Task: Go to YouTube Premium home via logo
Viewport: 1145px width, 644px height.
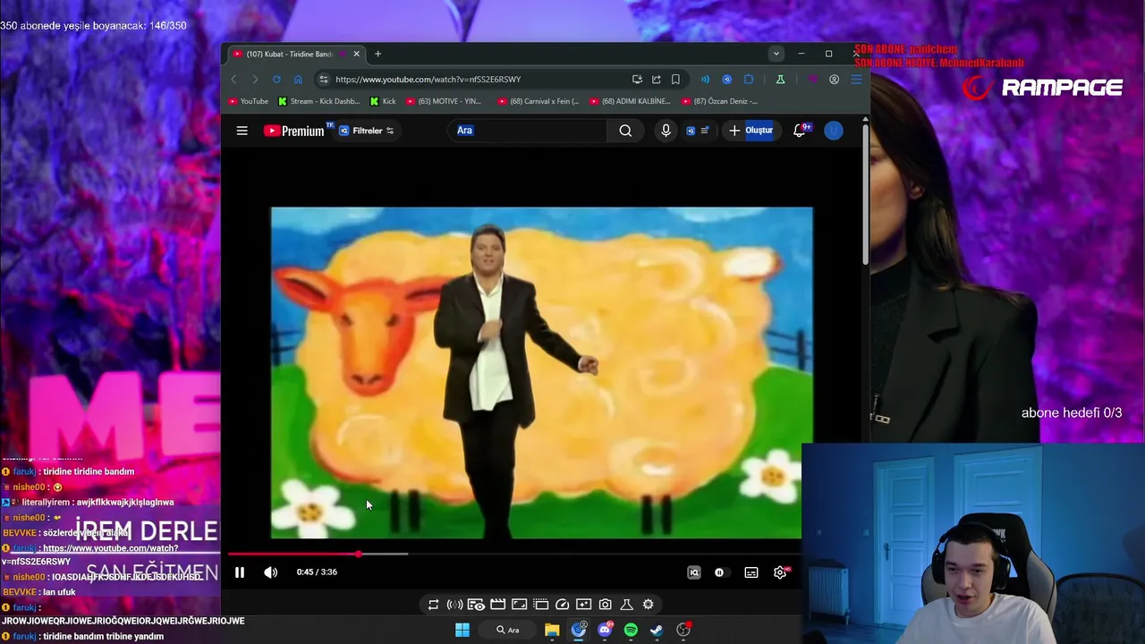Action: [x=293, y=131]
